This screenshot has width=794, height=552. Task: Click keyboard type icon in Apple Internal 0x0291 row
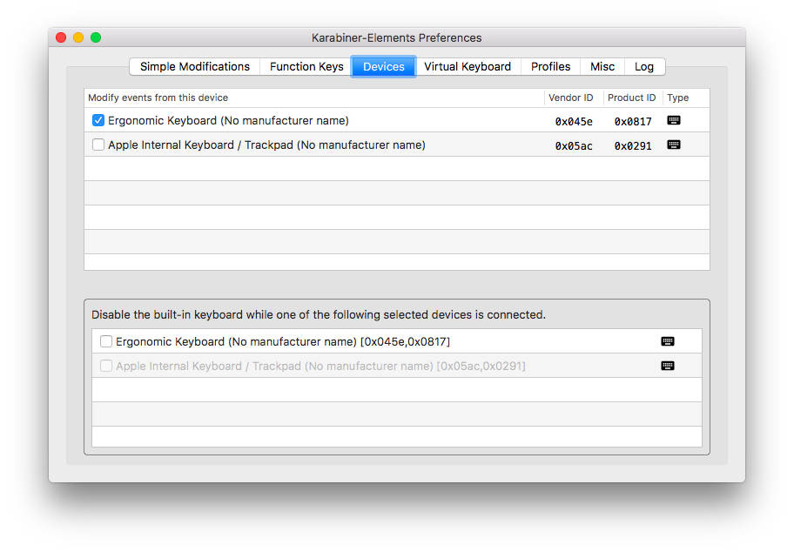(674, 145)
